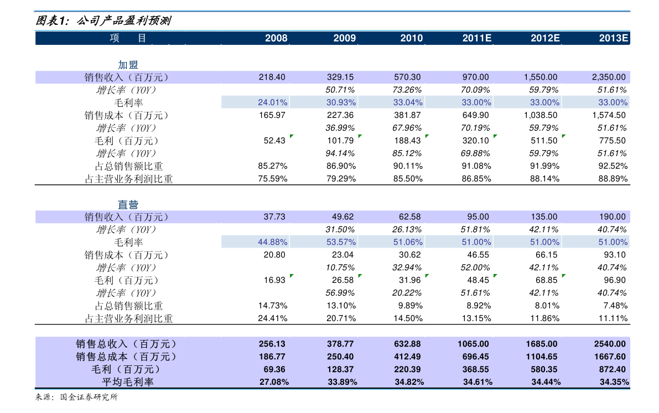The width and height of the screenshot is (659, 413).
Task: Select the value '2,350.00'
Action: click(609, 78)
